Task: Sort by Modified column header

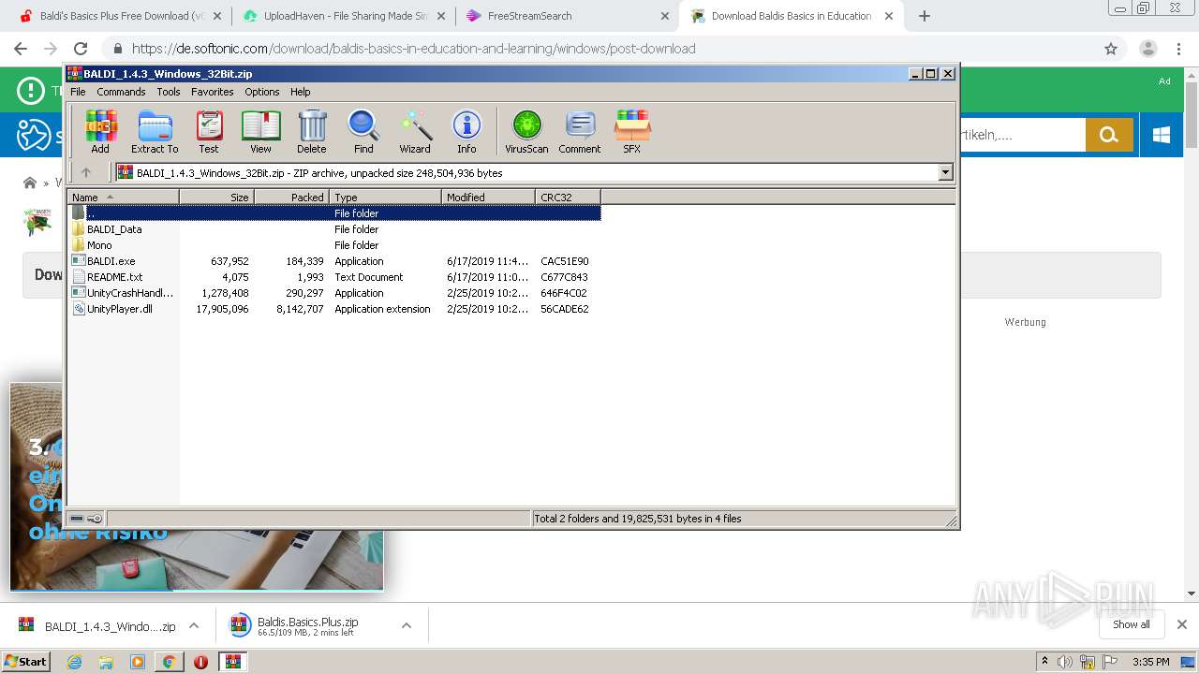Action: (x=488, y=197)
